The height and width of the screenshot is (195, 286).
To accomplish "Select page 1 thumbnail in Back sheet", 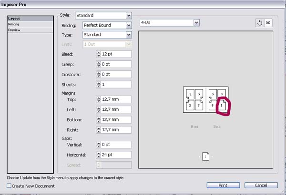I will [x=222, y=105].
